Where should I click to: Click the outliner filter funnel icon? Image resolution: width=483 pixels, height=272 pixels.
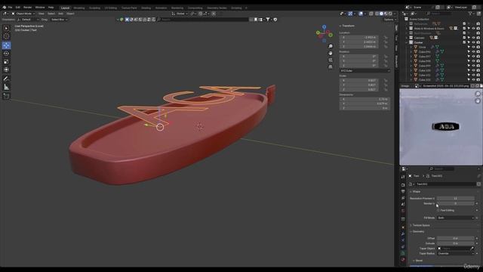click(x=470, y=14)
